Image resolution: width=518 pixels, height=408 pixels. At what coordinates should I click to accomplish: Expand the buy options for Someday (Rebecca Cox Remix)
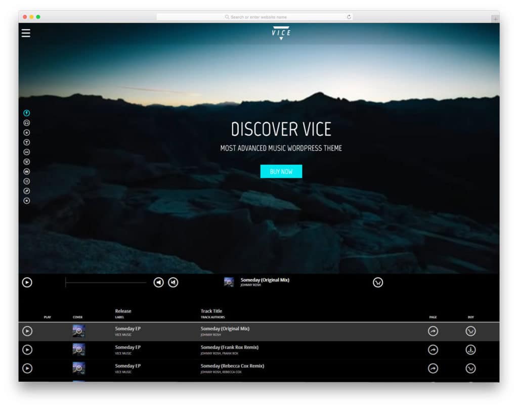470,368
